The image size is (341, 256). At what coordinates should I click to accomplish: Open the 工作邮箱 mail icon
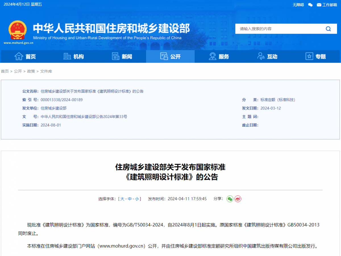319,5
